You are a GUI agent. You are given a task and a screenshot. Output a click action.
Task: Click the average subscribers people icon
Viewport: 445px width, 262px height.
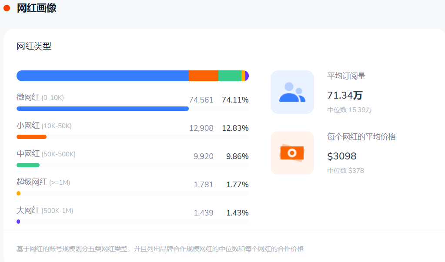[292, 92]
